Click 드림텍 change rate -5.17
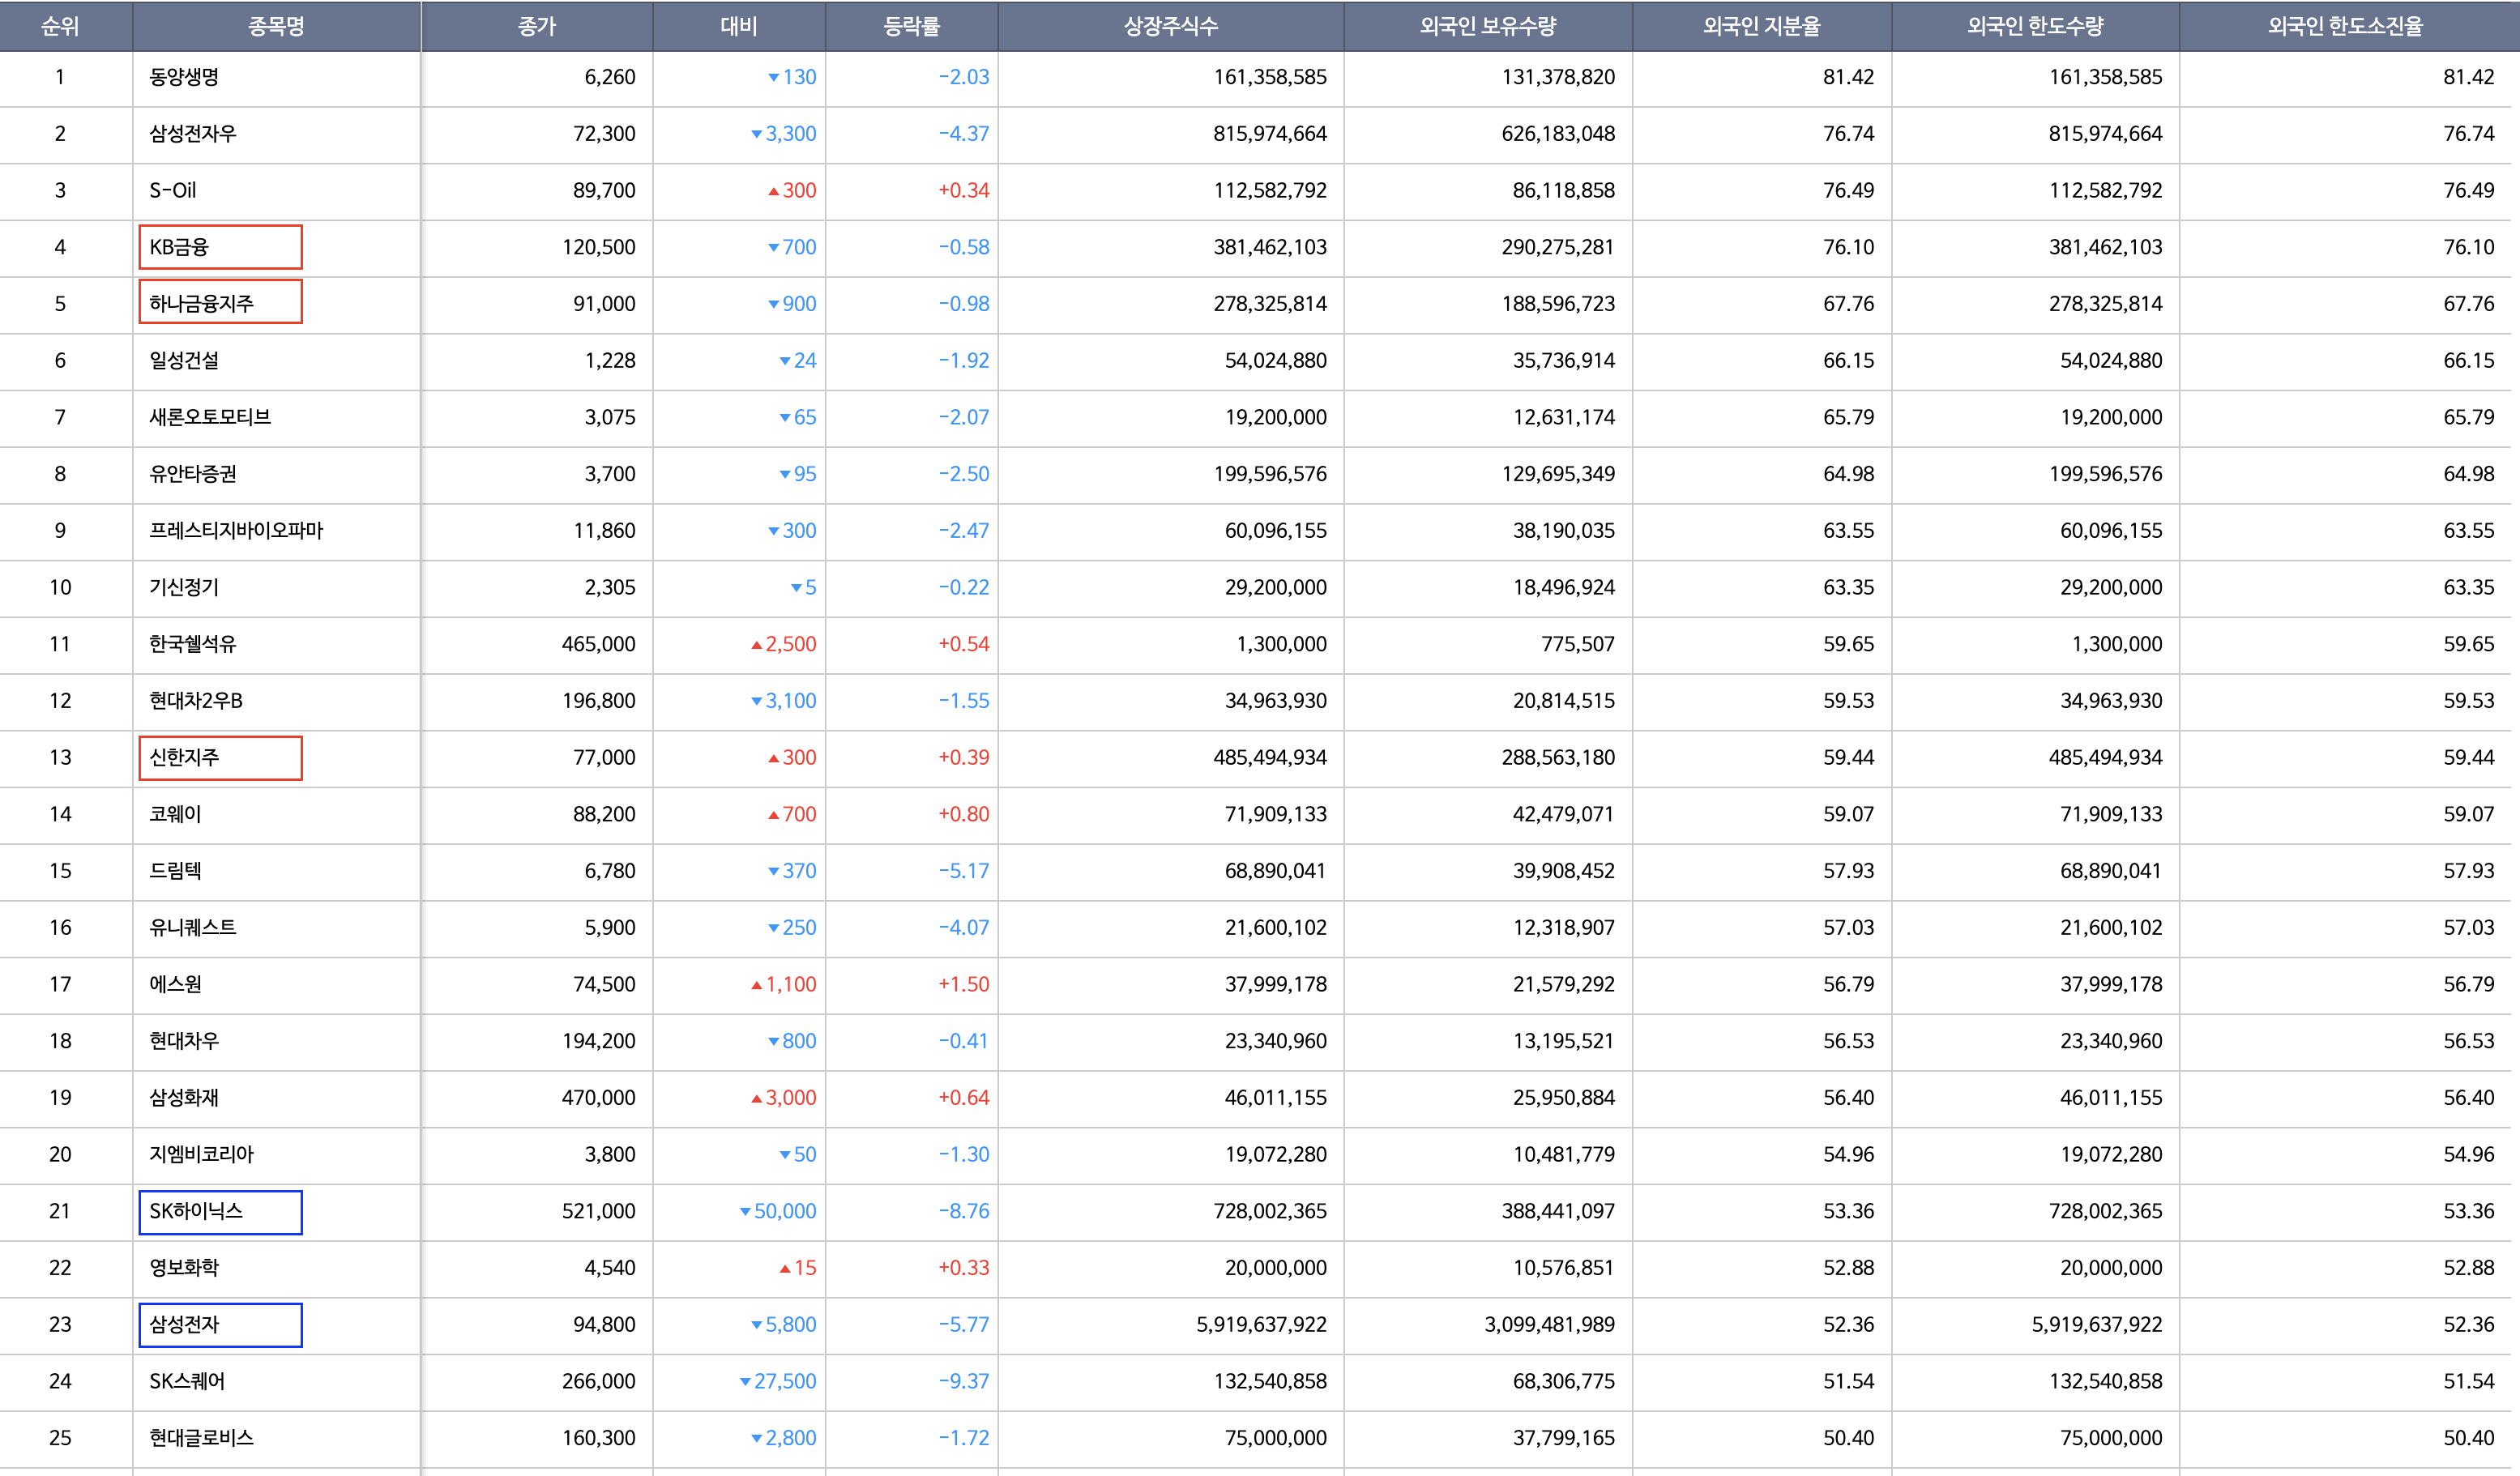Screen dimensions: 2520x1476 [963, 871]
